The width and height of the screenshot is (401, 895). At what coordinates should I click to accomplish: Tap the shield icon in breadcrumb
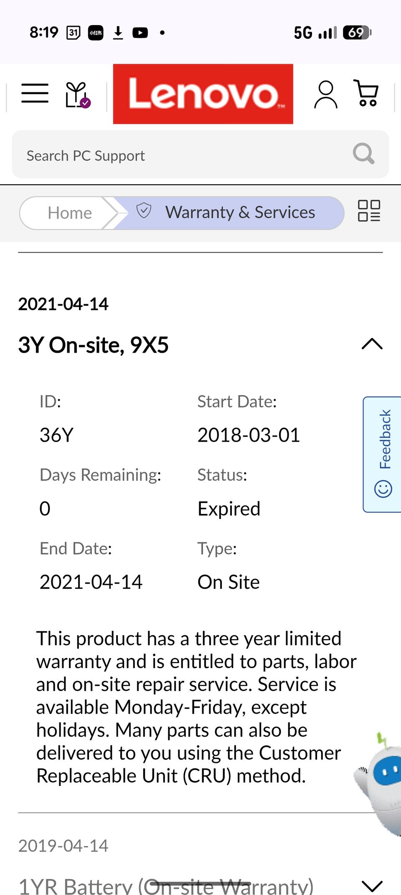pyautogui.click(x=144, y=211)
